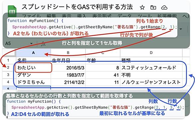Select the 不明 cell
Screen dimensions: 195x120
point(151,75)
